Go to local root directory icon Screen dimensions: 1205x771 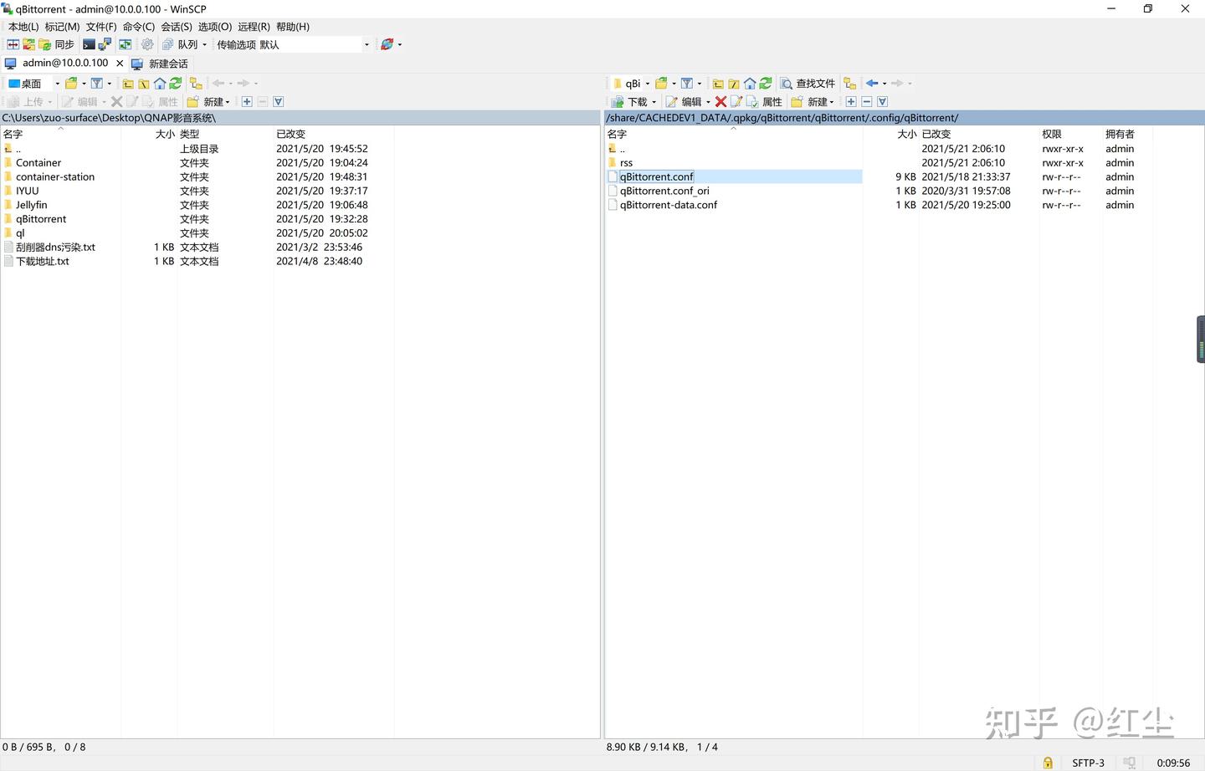(144, 83)
